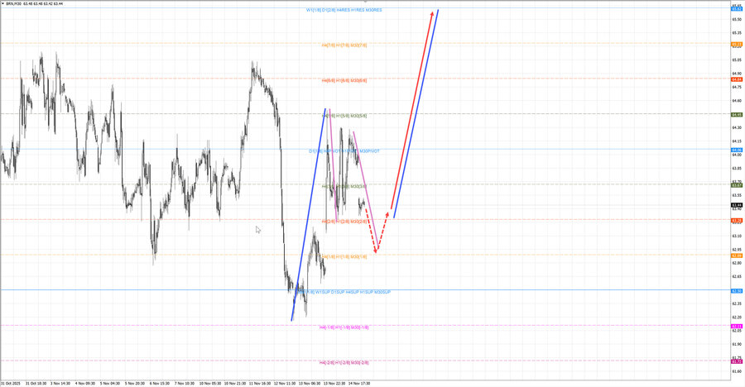Image resolution: width=745 pixels, height=387 pixels.
Task: Click the magenta 62.11 price tag
Action: pos(737,326)
